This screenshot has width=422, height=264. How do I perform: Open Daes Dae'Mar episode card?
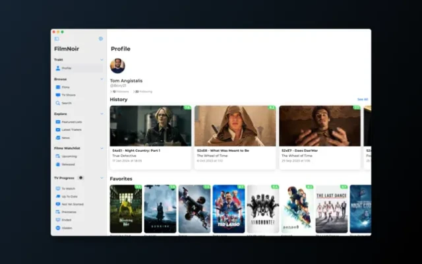coord(320,137)
